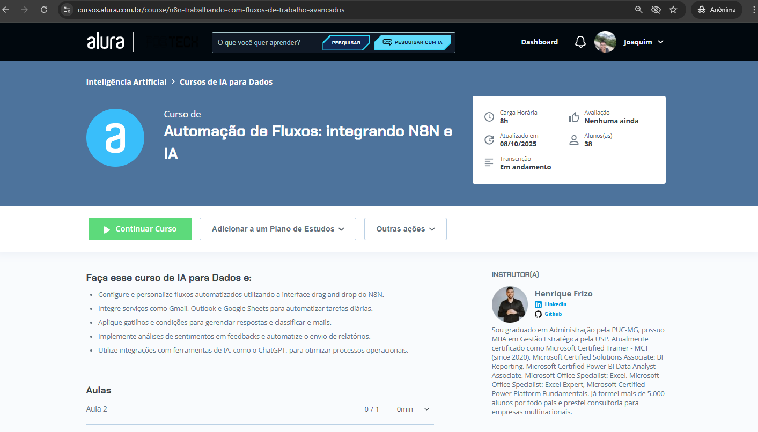This screenshot has height=432, width=758.
Task: Click the instructor name Henrique Frizo
Action: [x=564, y=294]
